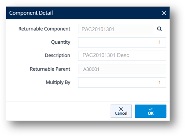Click the magnifier lookup icon for Returnable Component
Viewport: 185px width, 136px height.
point(159,29)
